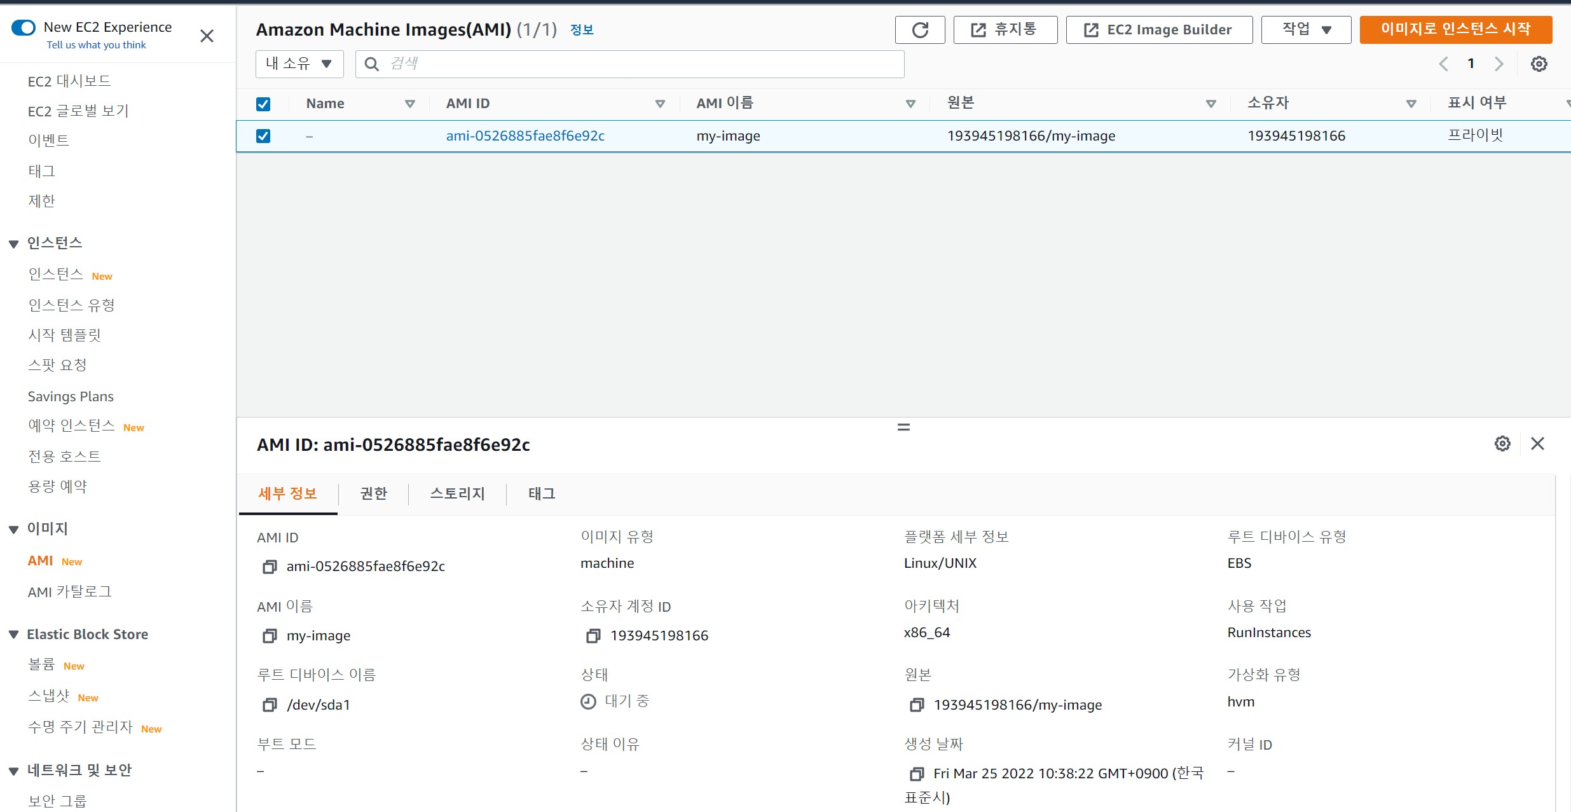
Task: Open 휴지통 recycle bin button
Action: pos(1005,30)
